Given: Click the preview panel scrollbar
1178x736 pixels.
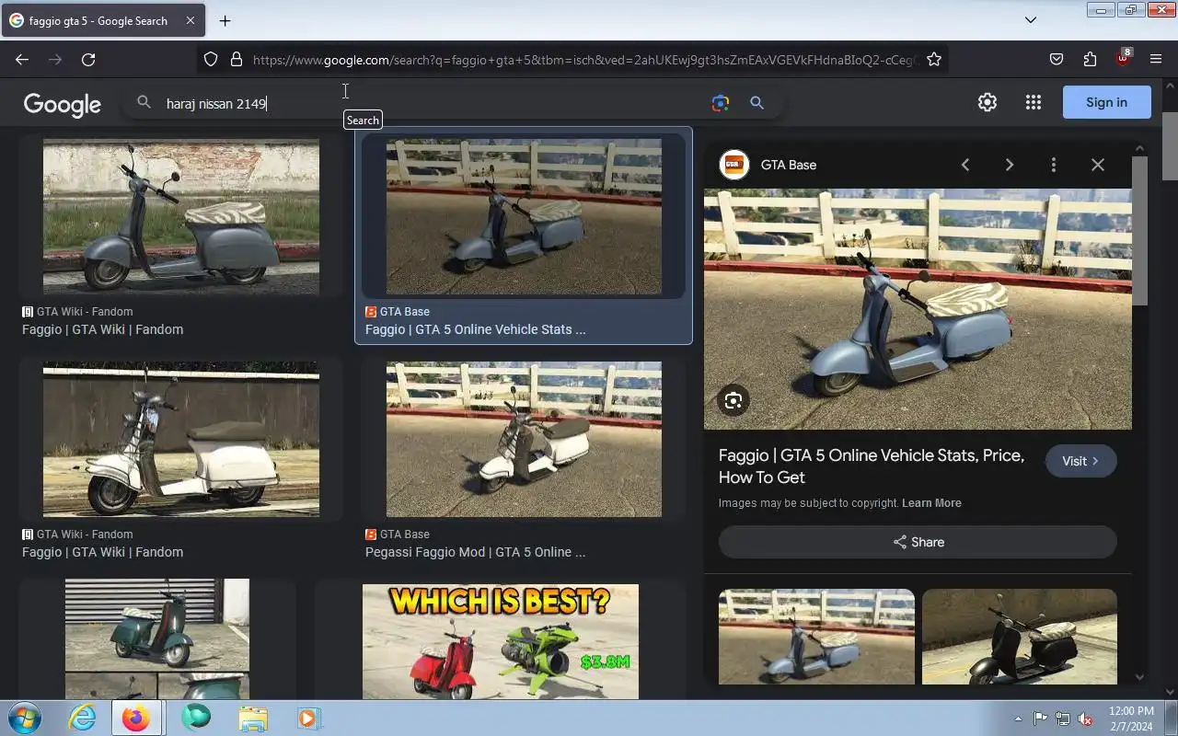Looking at the screenshot, I should 1139,230.
